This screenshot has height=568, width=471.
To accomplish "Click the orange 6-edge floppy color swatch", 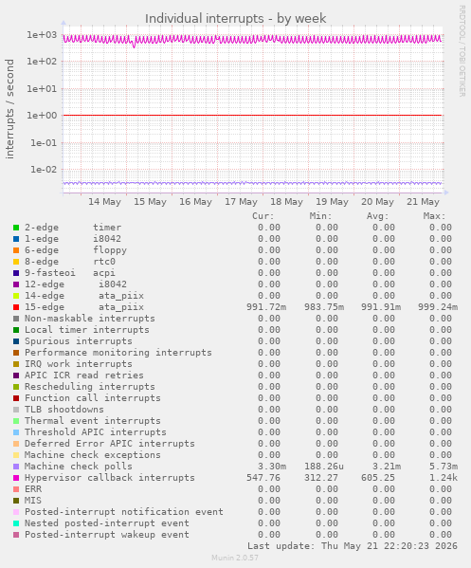I will click(x=16, y=250).
